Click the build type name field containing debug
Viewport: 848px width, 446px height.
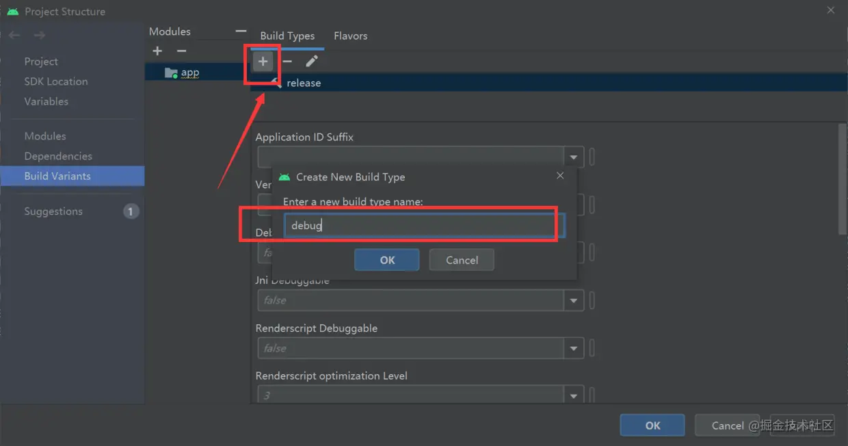(424, 225)
